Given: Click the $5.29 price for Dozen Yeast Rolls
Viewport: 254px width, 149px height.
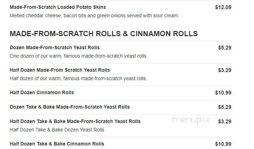Looking at the screenshot, I should click(x=224, y=48).
